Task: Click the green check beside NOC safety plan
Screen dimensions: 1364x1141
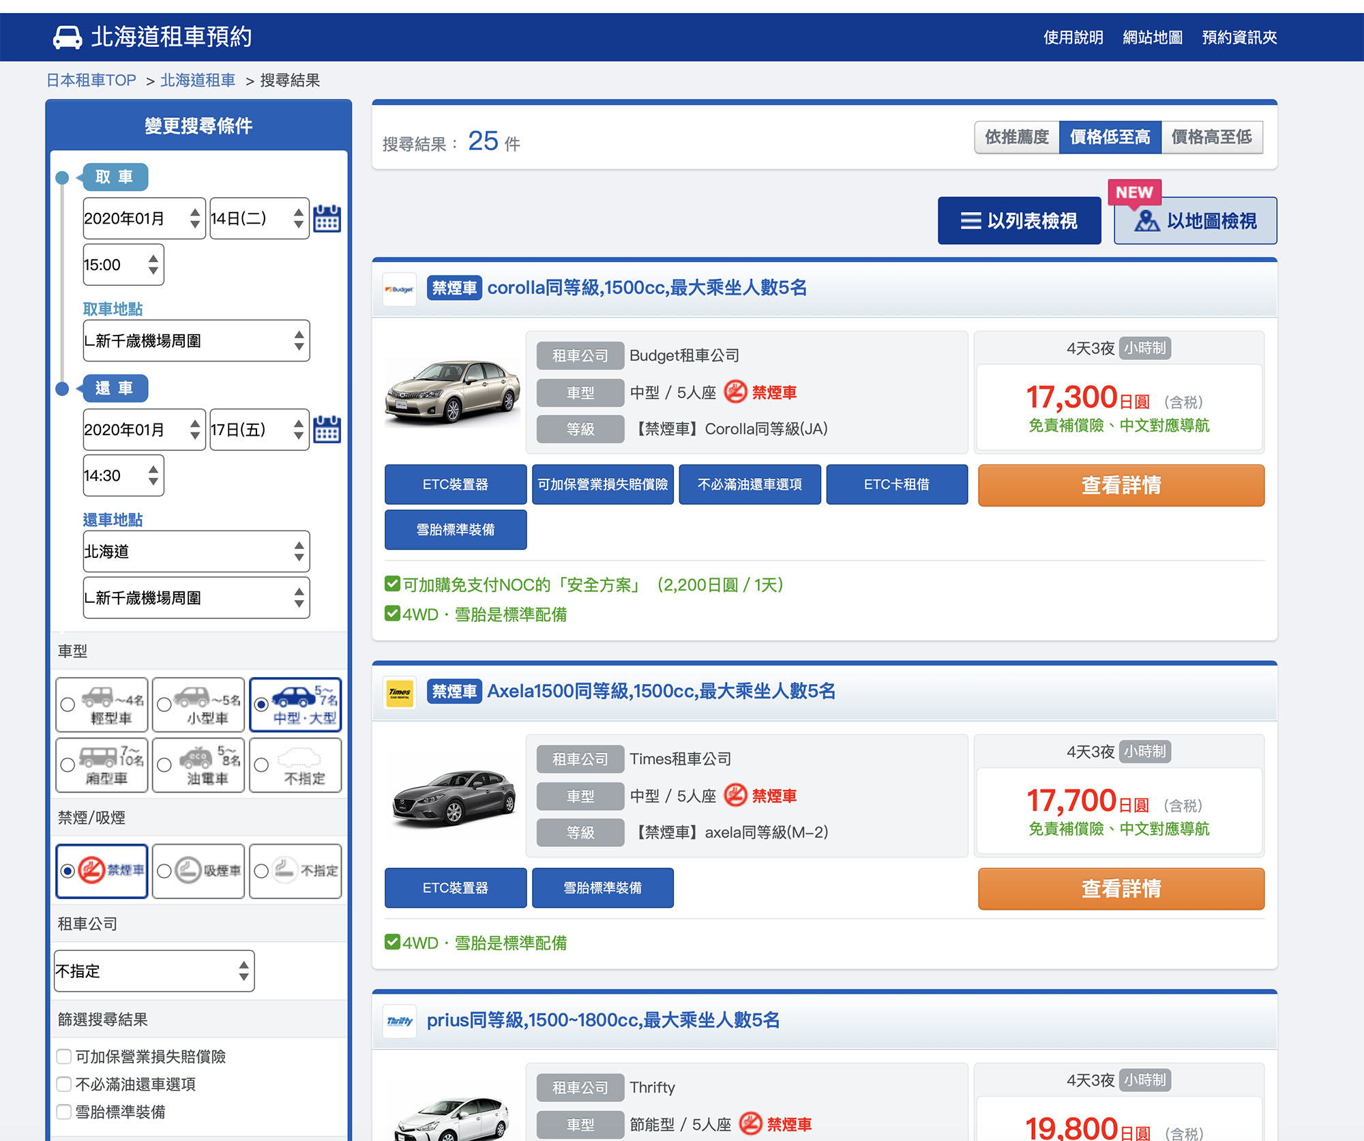Action: tap(392, 584)
